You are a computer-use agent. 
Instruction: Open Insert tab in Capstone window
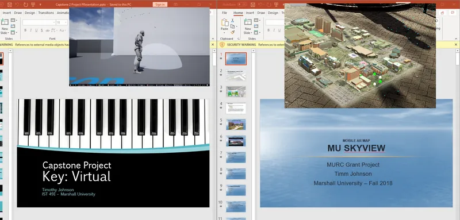pos(7,13)
